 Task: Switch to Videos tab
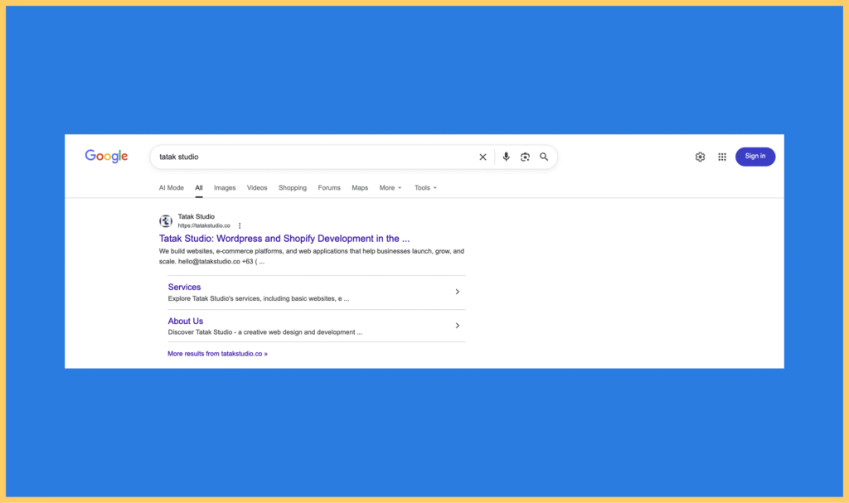pos(257,188)
